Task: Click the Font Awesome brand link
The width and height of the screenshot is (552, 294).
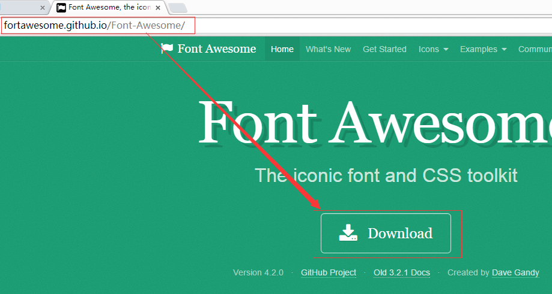Action: pyautogui.click(x=208, y=49)
